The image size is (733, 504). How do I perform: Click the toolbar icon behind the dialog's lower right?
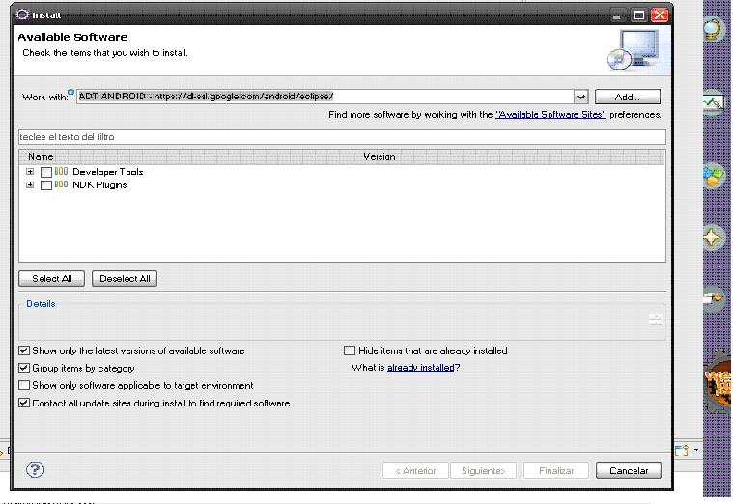(x=683, y=450)
